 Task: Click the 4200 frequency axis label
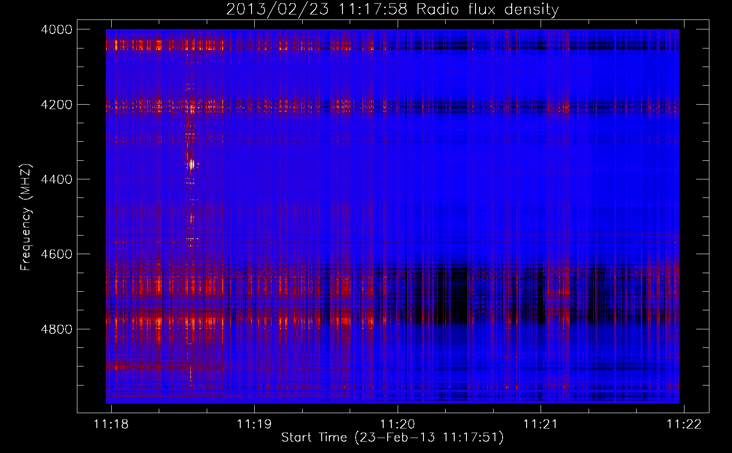[x=56, y=105]
